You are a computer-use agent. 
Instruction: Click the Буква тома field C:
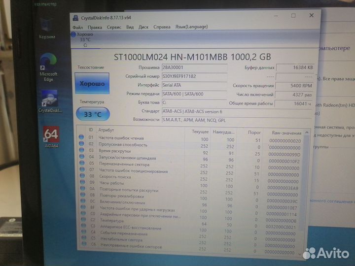coord(194,102)
